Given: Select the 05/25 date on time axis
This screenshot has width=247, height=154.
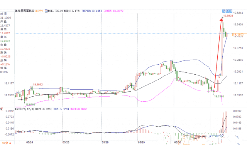Looking at the screenshot, I should pyautogui.click(x=66, y=142).
